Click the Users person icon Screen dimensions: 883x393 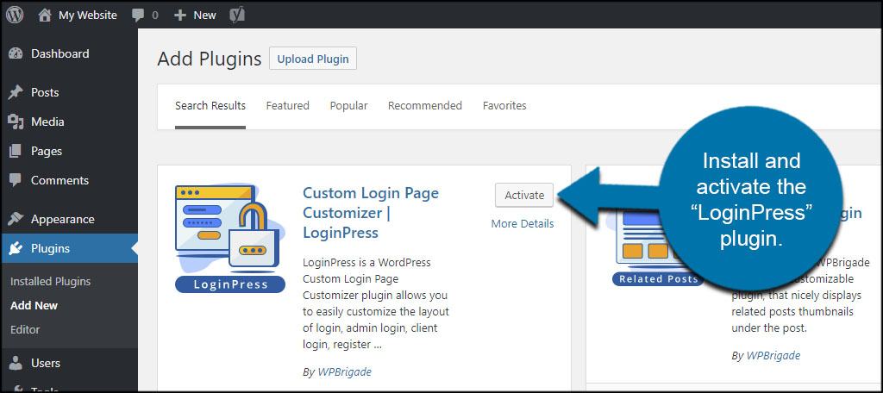pos(16,363)
